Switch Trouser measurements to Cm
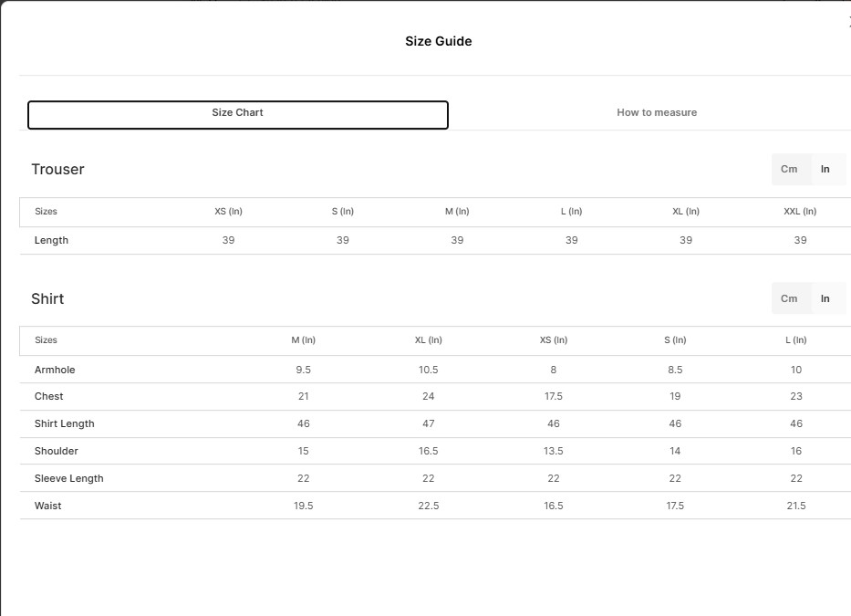This screenshot has height=616, width=851. coord(789,170)
